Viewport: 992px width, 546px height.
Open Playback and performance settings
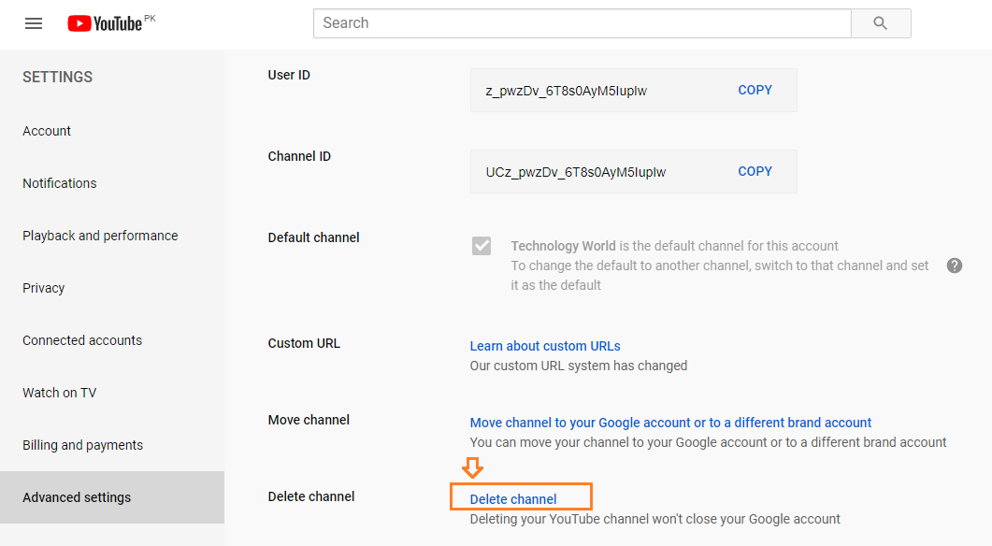(x=100, y=236)
